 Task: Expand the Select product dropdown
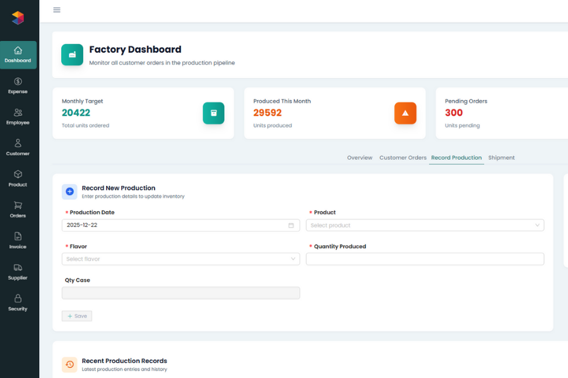[x=424, y=226]
